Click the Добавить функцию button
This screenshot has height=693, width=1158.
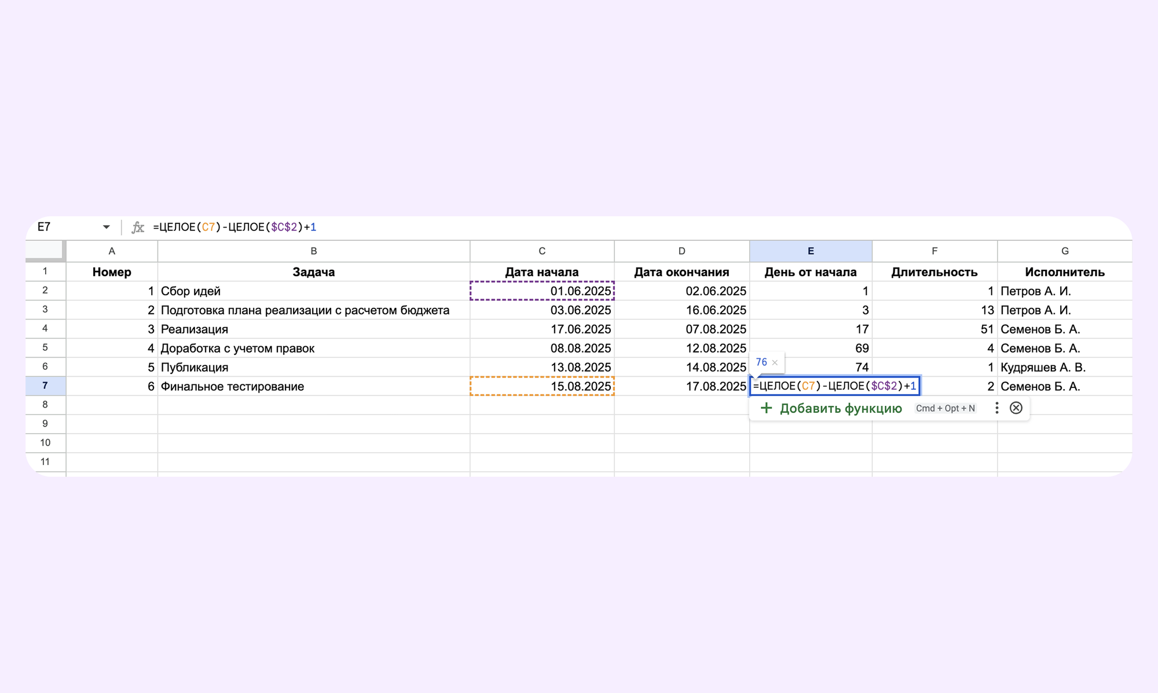(x=841, y=408)
